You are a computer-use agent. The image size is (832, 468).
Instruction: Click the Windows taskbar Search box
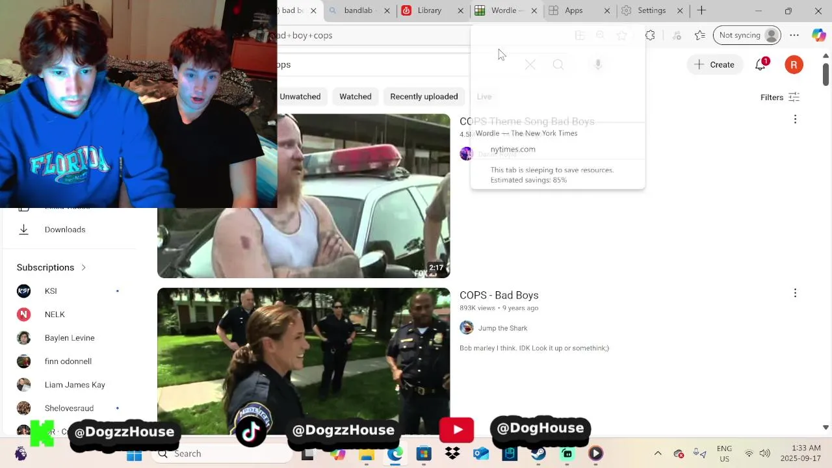223,454
